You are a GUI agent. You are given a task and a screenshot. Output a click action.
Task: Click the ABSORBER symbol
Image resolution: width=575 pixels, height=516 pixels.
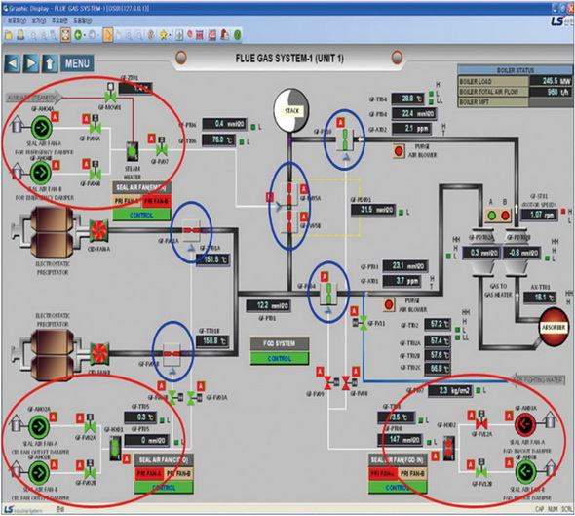[x=554, y=327]
